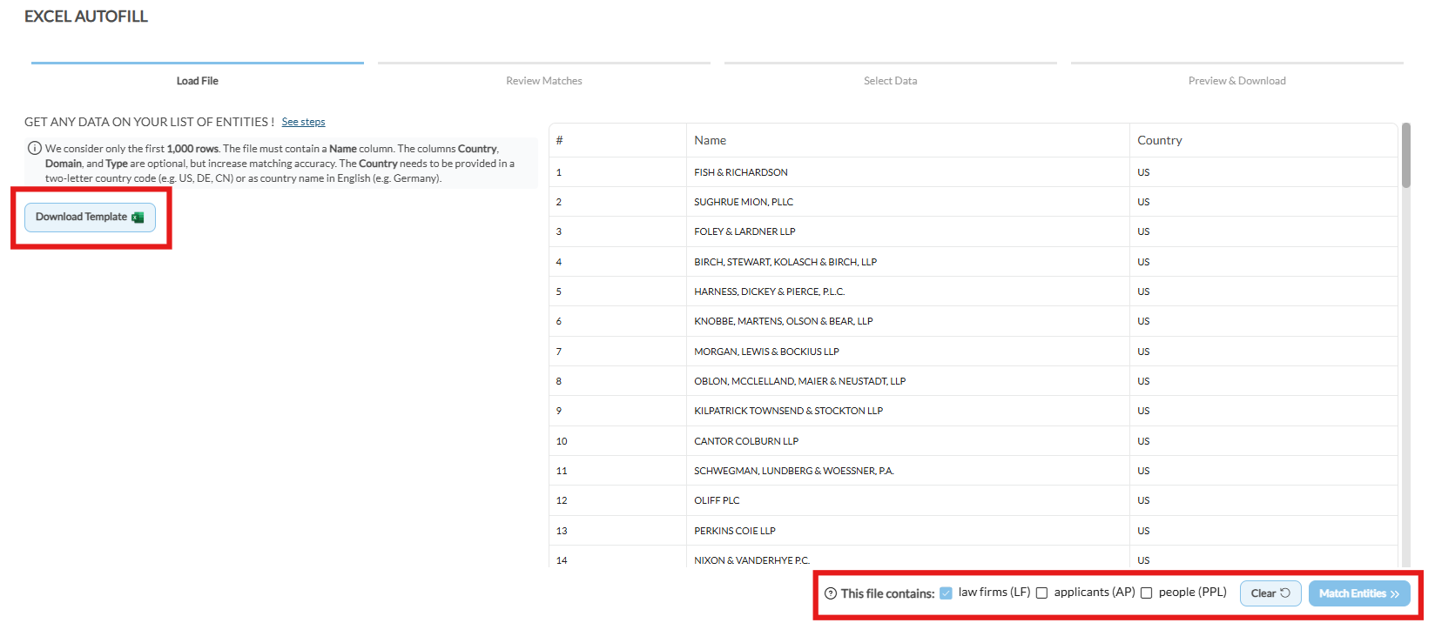The image size is (1435, 623).
Task: Click the Country column header
Action: pyautogui.click(x=1263, y=140)
